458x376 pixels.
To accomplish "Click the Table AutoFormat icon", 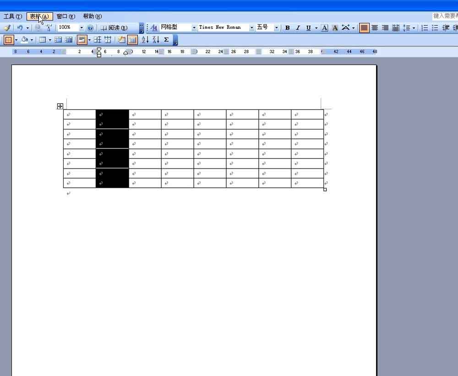I will point(121,40).
